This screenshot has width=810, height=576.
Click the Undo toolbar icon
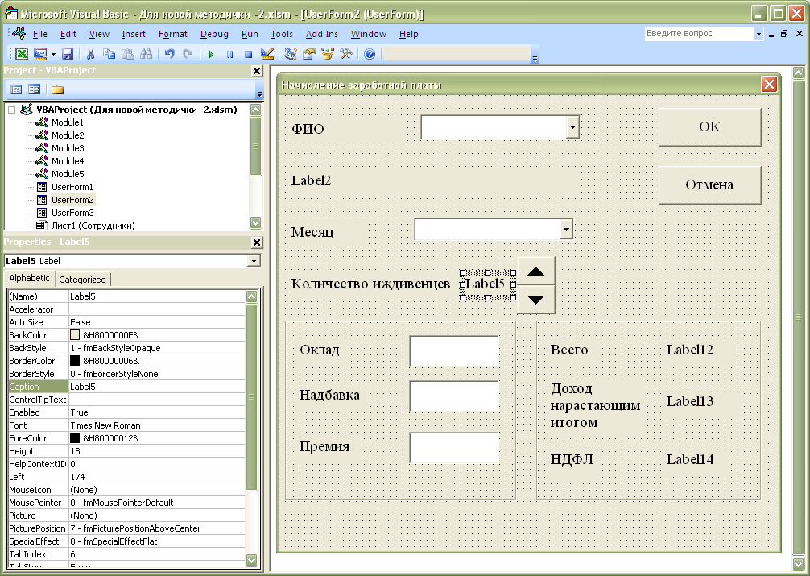tap(169, 54)
